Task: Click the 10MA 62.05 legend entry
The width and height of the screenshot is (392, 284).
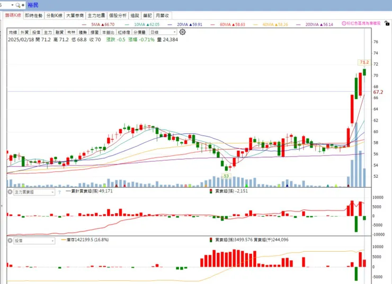Action: (x=142, y=24)
